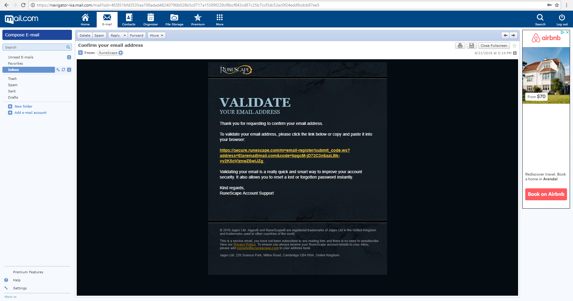The height and width of the screenshot is (301, 573).
Task: Select the Inbox folder
Action: (29, 70)
